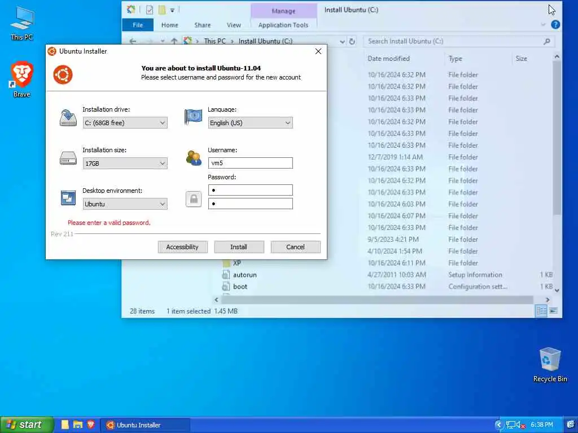The height and width of the screenshot is (433, 578).
Task: Open the File tab in Explorer
Action: (x=138, y=25)
